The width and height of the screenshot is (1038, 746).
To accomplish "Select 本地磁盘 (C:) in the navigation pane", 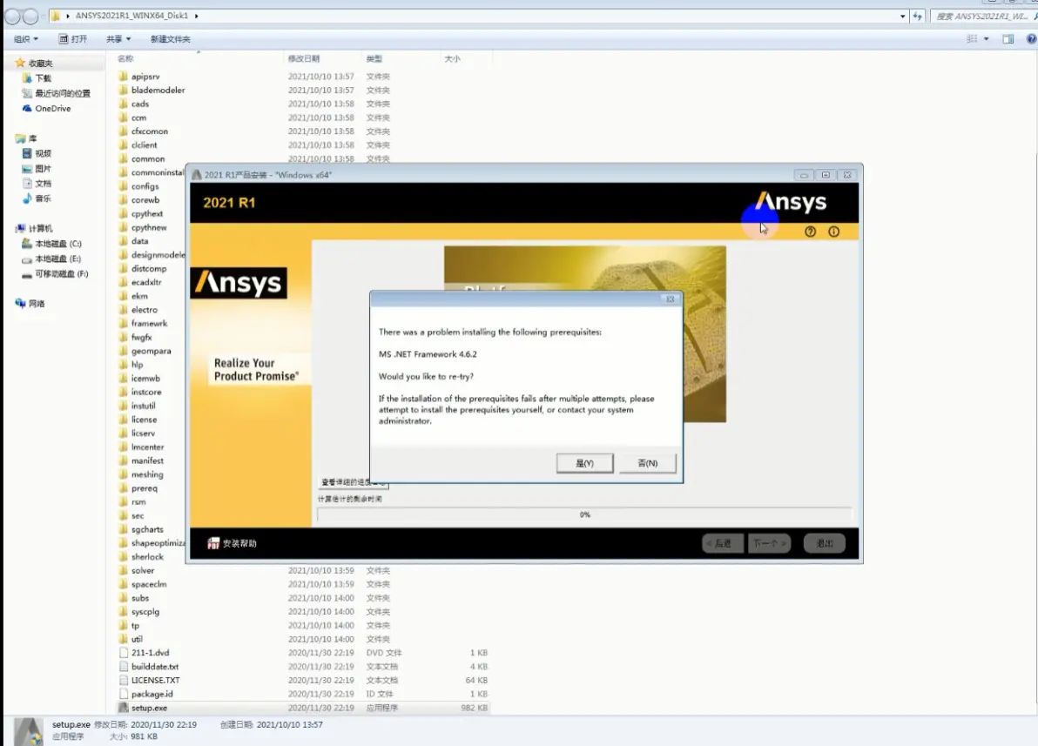I will click(x=57, y=244).
